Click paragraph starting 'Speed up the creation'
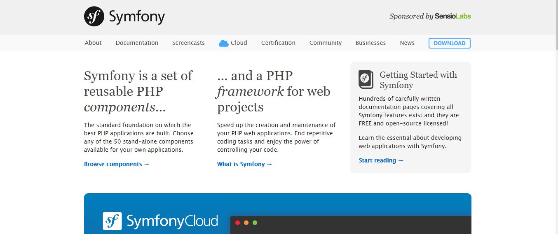Image resolution: width=558 pixels, height=234 pixels. [277, 137]
